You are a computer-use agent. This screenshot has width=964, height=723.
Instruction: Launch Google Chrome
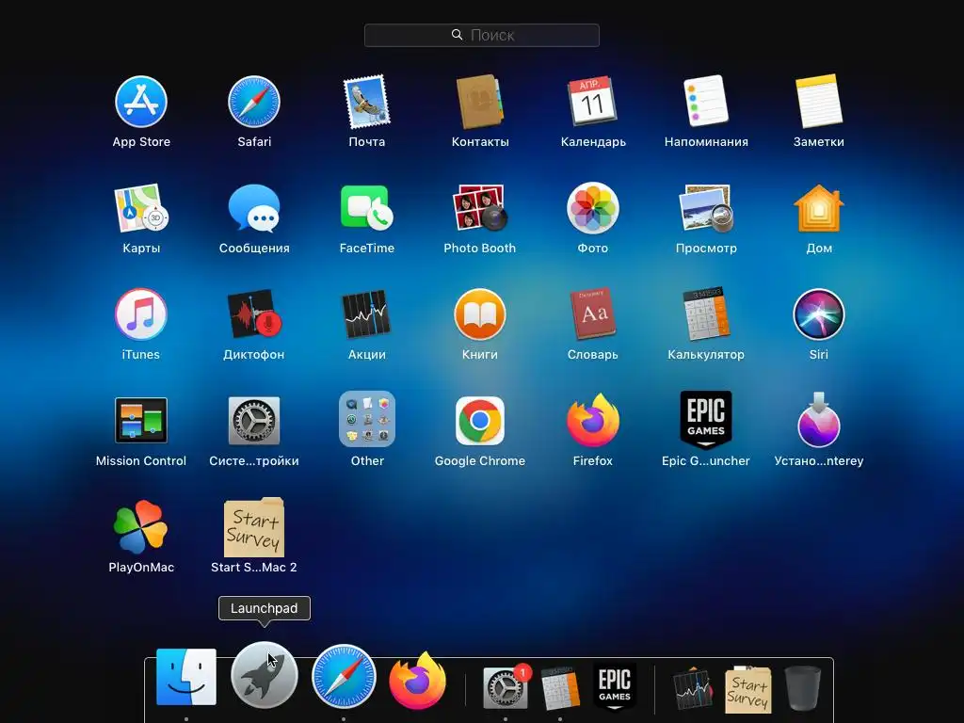(x=479, y=421)
